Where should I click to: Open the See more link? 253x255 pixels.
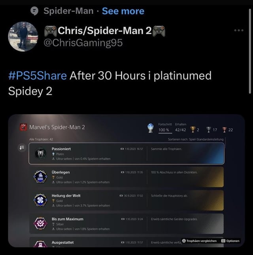(123, 11)
